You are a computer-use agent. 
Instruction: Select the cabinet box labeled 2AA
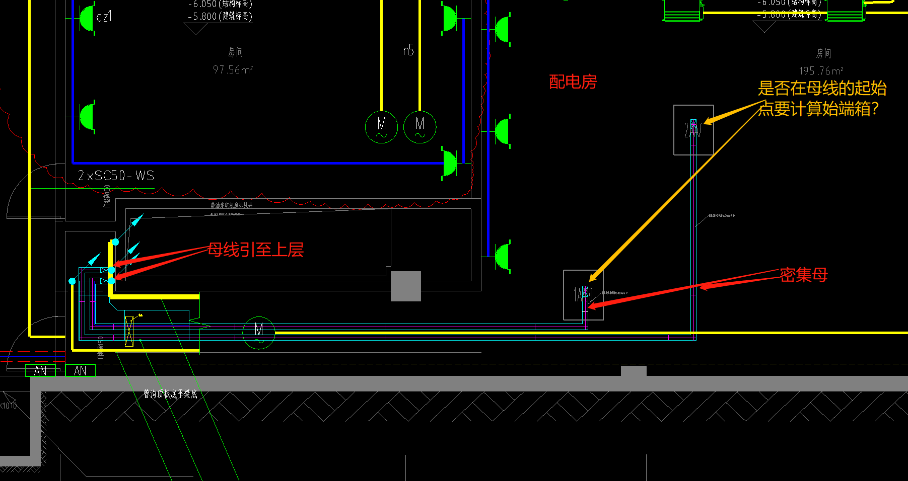pos(693,130)
